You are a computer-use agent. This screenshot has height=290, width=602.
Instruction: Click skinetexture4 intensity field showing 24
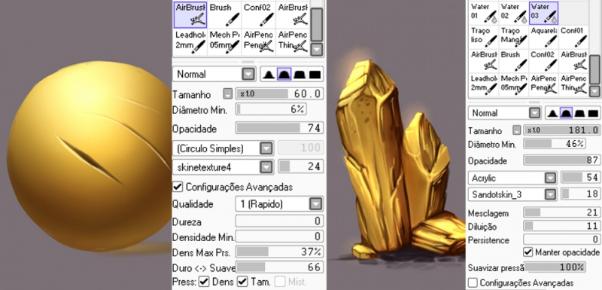click(x=301, y=167)
